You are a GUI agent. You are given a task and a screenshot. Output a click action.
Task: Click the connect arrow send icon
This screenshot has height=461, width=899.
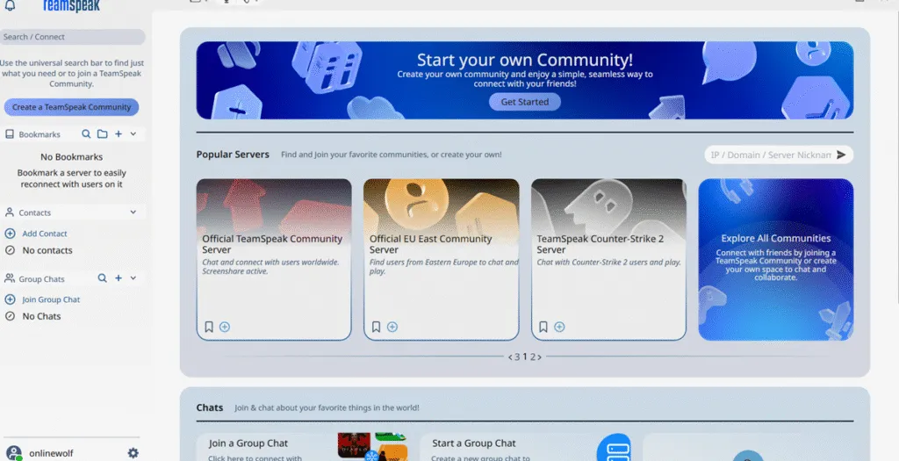[x=841, y=155]
